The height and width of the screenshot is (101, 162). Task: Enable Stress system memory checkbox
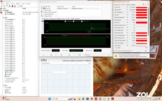tap(44, 12)
